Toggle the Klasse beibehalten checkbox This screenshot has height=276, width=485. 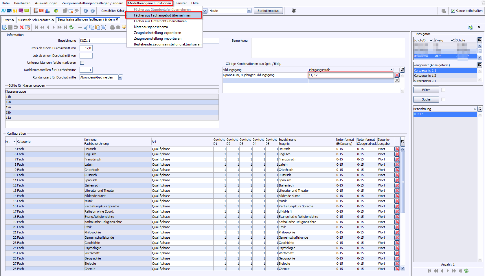click(x=453, y=11)
